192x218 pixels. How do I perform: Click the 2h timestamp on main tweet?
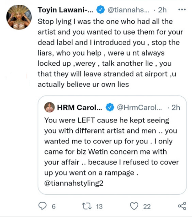162,10
